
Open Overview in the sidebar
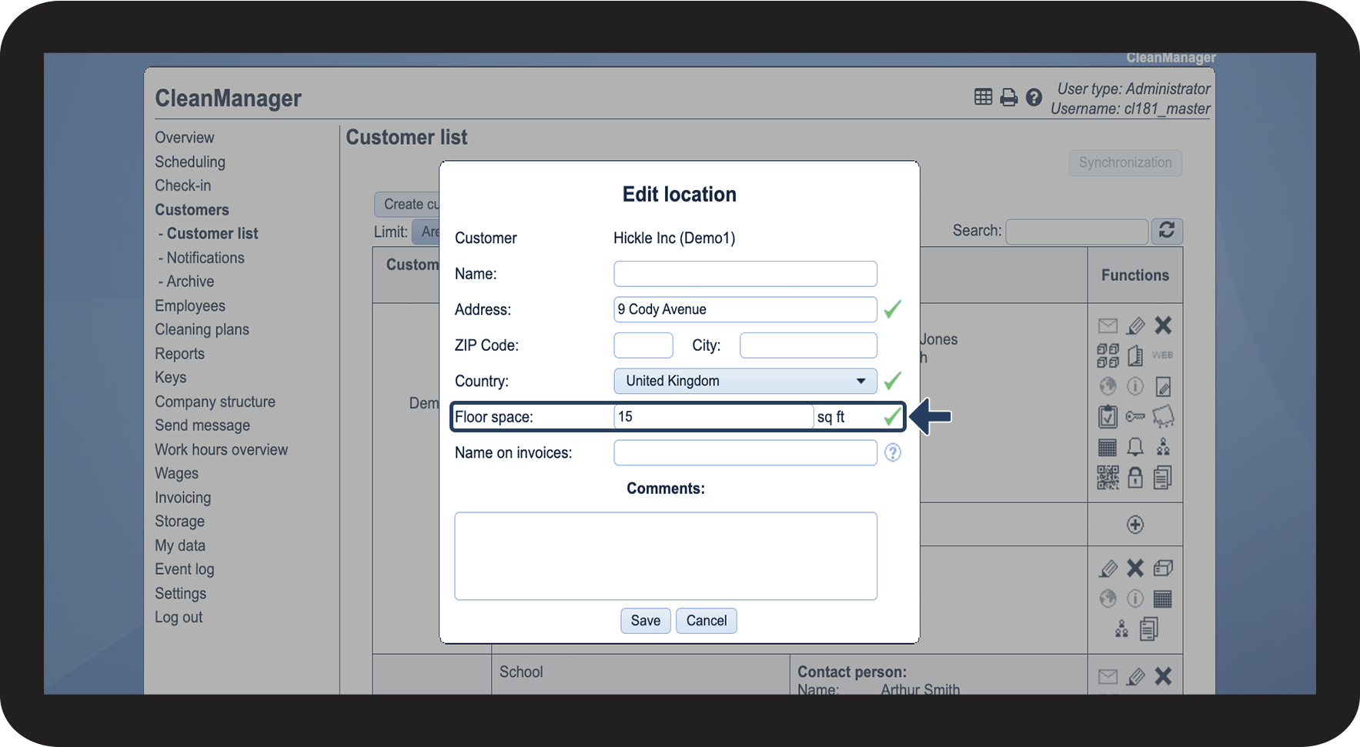point(185,138)
